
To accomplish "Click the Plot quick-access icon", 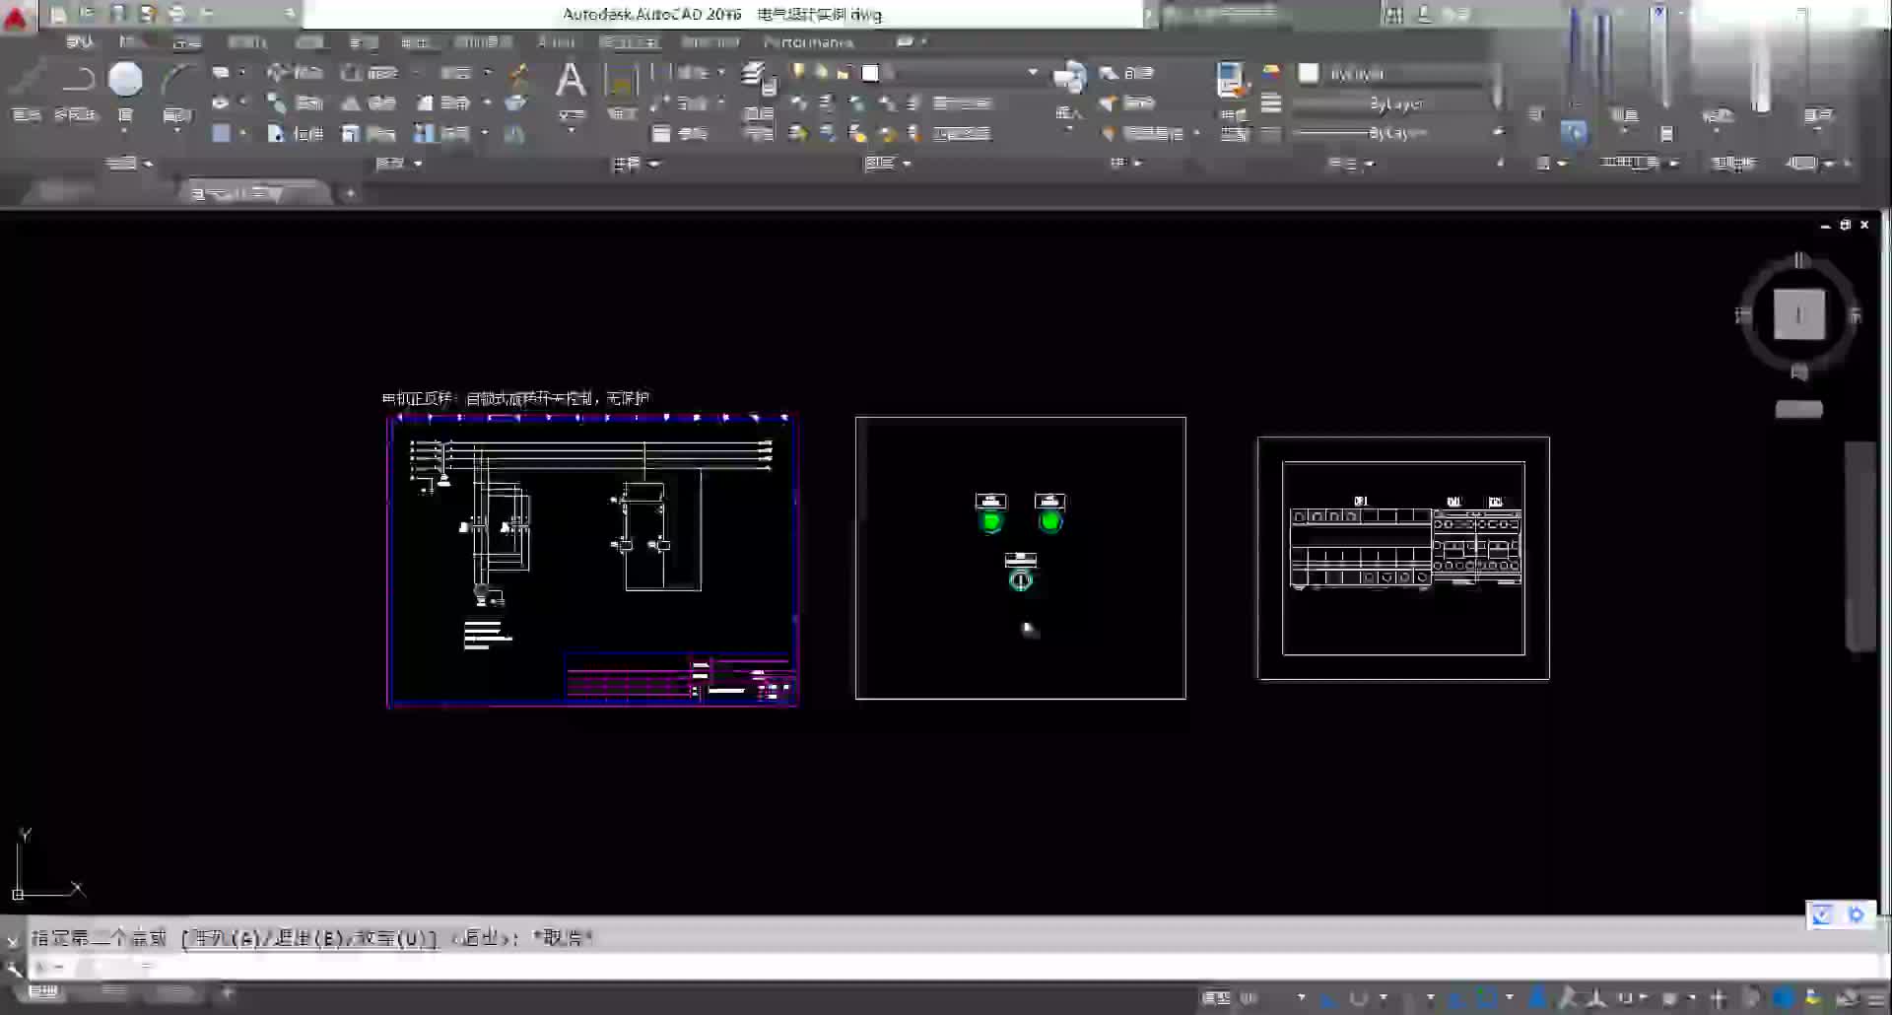I will (177, 14).
